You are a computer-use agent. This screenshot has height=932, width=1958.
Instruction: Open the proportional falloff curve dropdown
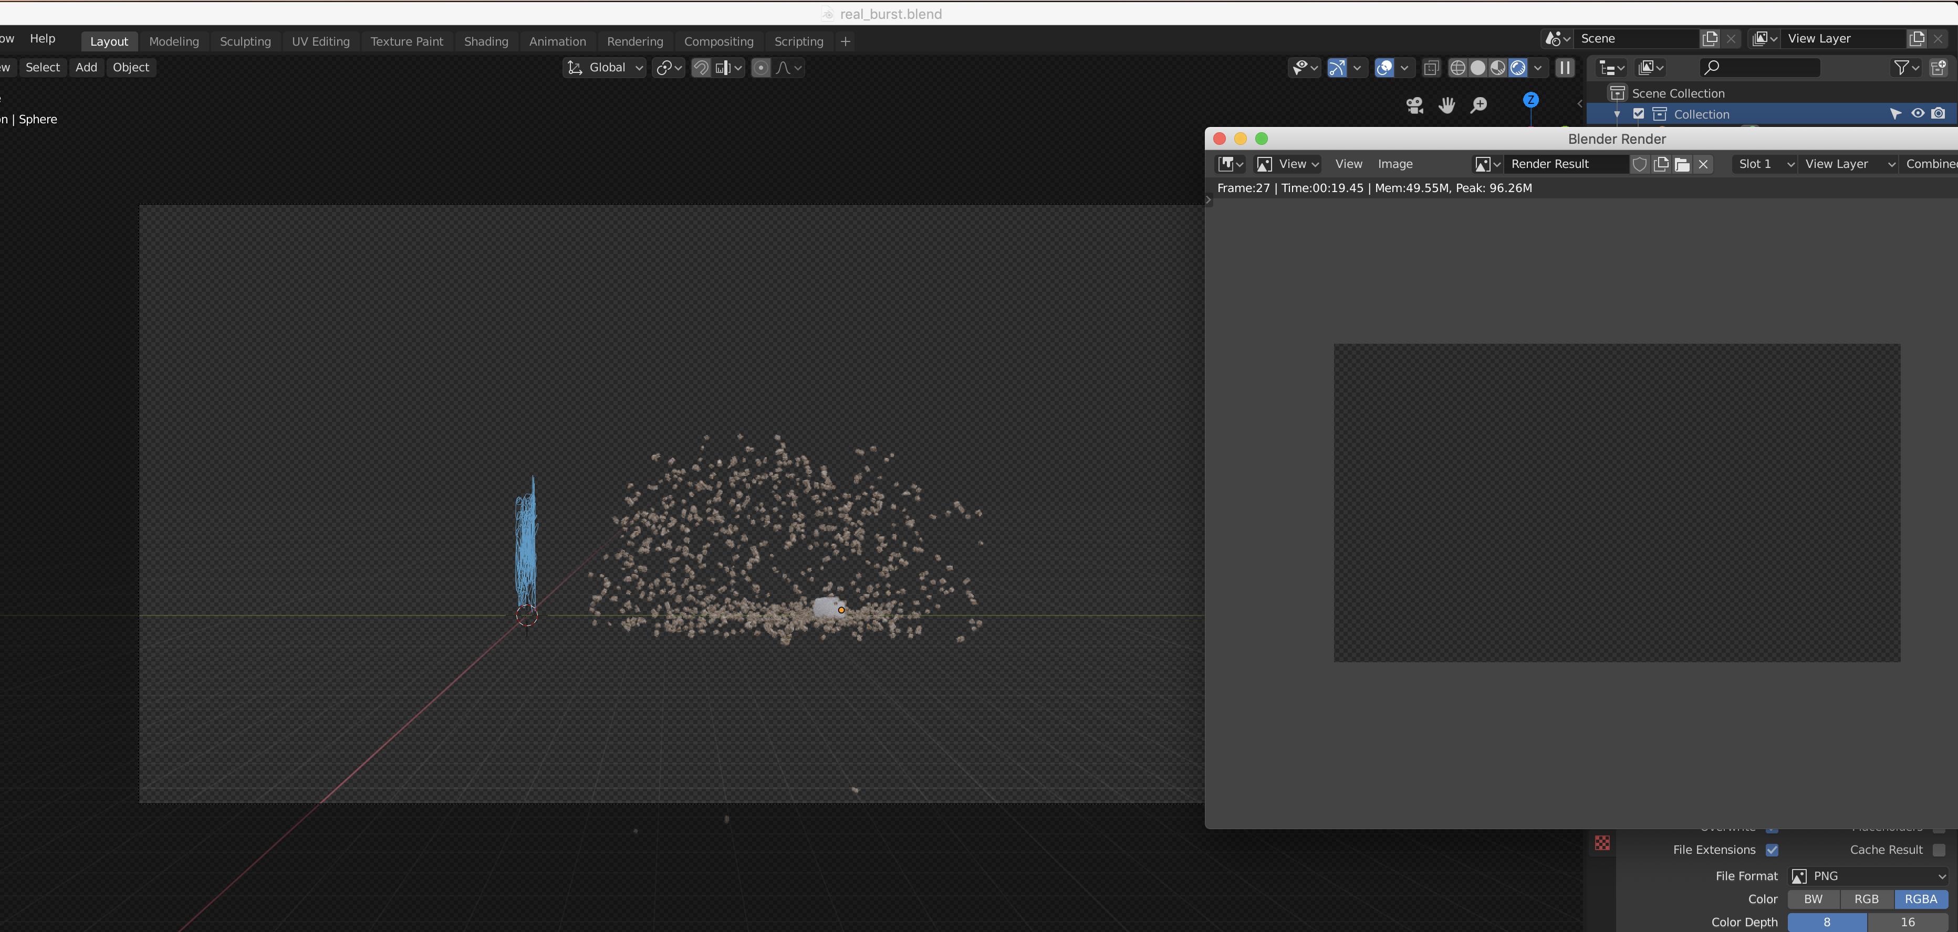click(789, 68)
